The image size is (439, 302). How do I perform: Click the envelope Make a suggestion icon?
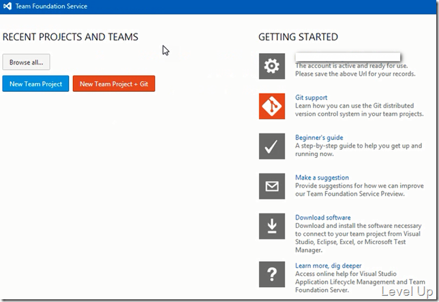pyautogui.click(x=272, y=186)
